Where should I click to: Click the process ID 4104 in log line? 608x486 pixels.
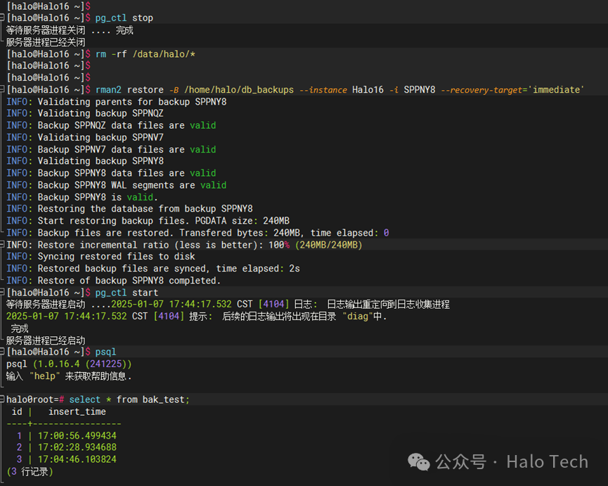tap(273, 304)
